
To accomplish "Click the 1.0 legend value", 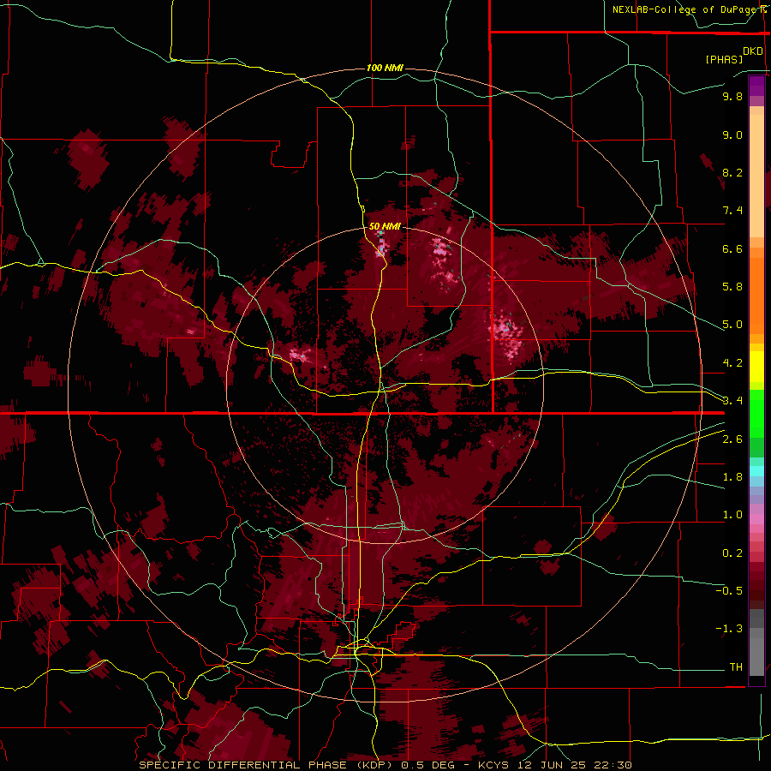I will (x=732, y=515).
